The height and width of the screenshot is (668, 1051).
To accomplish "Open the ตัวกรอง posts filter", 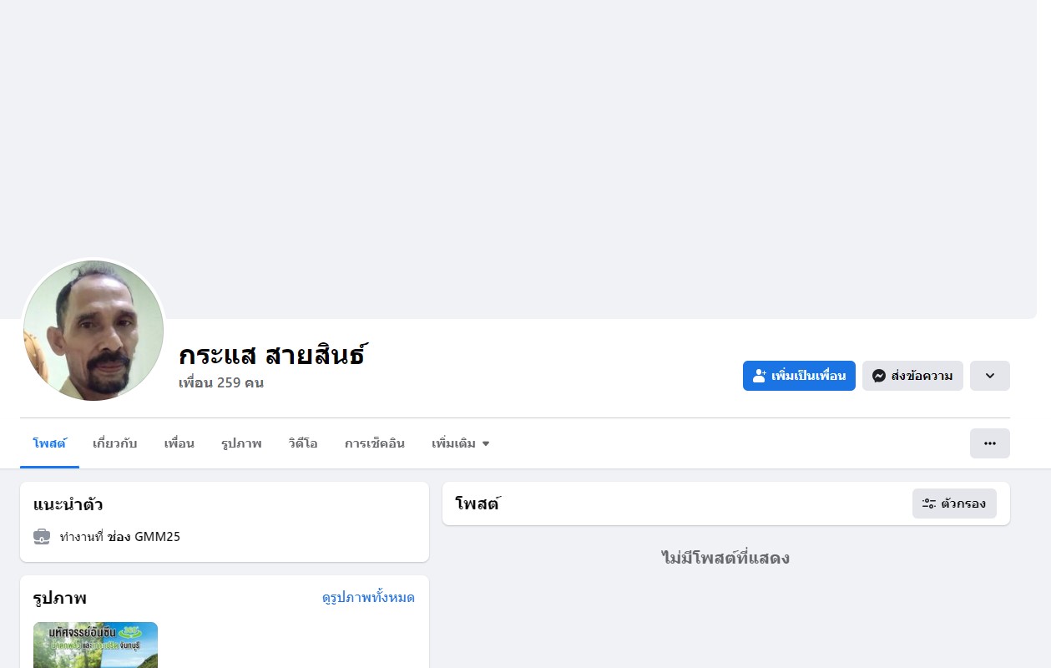I will (953, 504).
